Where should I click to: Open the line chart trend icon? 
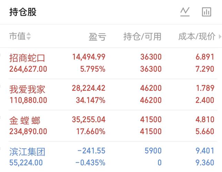click(x=185, y=12)
